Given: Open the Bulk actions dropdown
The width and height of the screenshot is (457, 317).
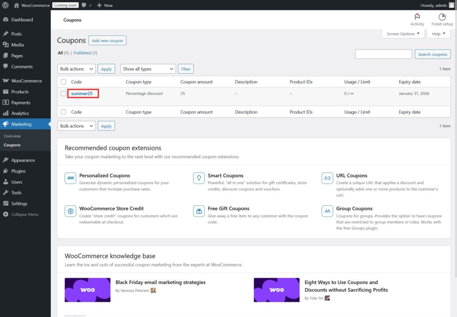Looking at the screenshot, I should [76, 69].
